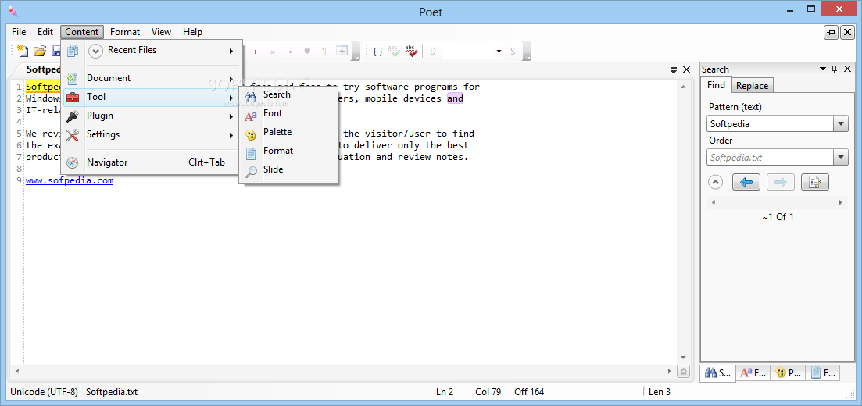Choose Font in the Tool submenu
This screenshot has width=862, height=406.
coord(288,114)
